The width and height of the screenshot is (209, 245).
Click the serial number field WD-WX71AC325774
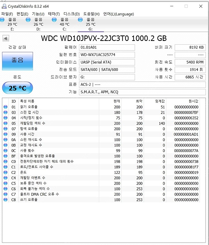pyautogui.click(x=107, y=55)
